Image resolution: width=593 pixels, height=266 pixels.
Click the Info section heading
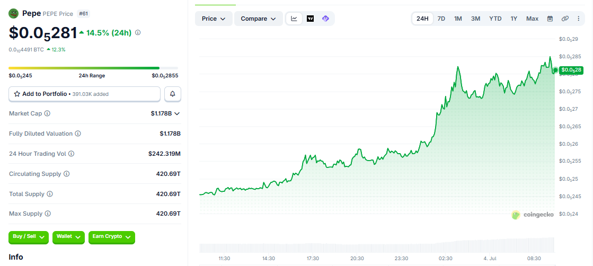coord(16,258)
